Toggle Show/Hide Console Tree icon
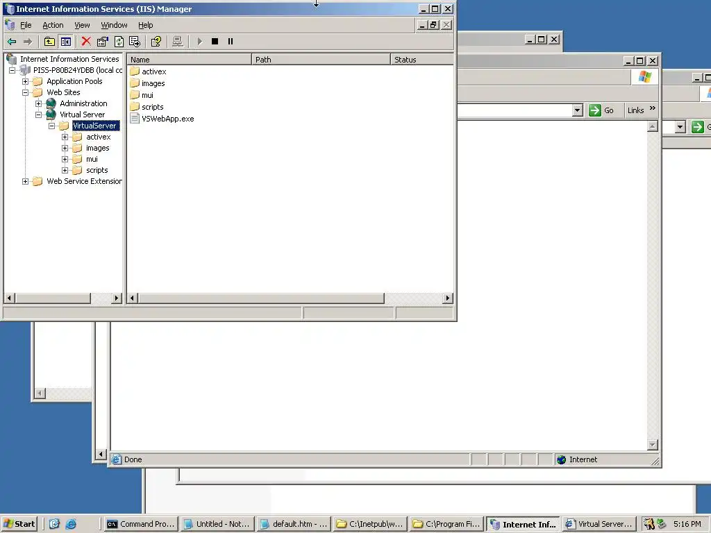The width and height of the screenshot is (711, 533). 66,42
